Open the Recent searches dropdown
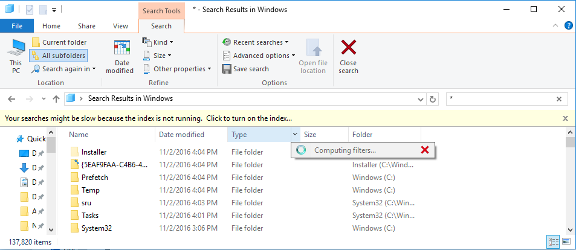Image resolution: width=576 pixels, height=250 pixels. click(255, 42)
